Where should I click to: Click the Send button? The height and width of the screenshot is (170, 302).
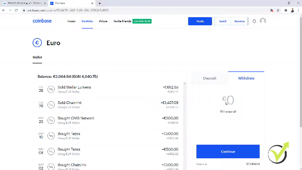point(222,21)
